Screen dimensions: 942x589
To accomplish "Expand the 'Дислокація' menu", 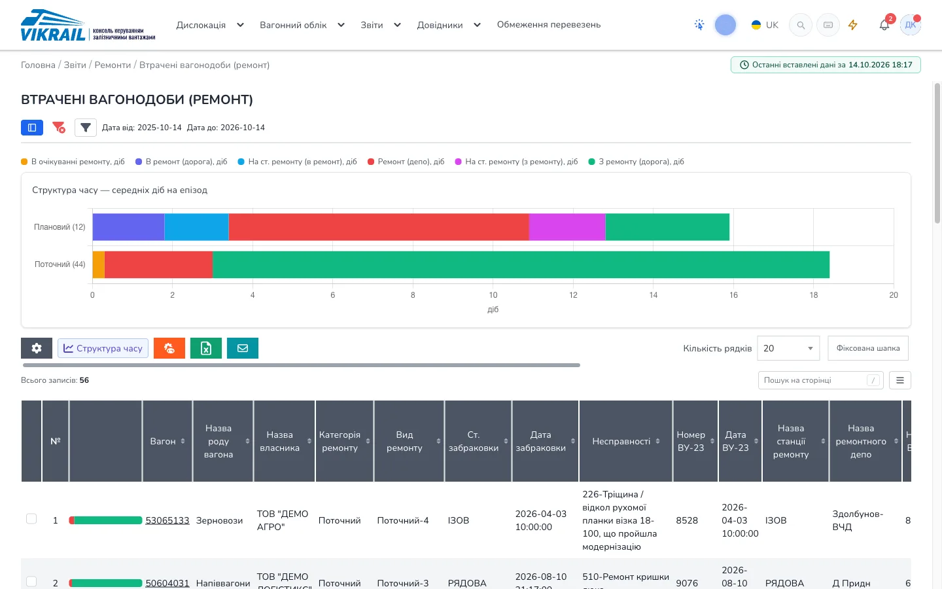I will 210,25.
